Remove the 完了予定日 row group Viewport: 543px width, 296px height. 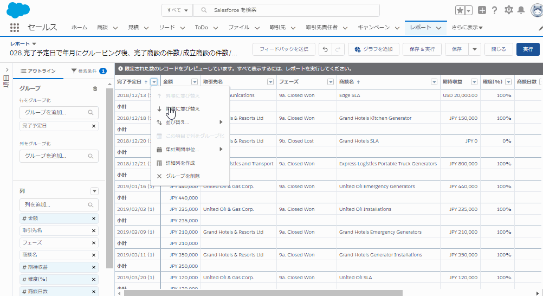click(94, 126)
